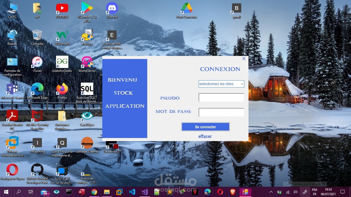Show hidden system tray icons
The height and width of the screenshot is (197, 351).
pyautogui.click(x=271, y=192)
